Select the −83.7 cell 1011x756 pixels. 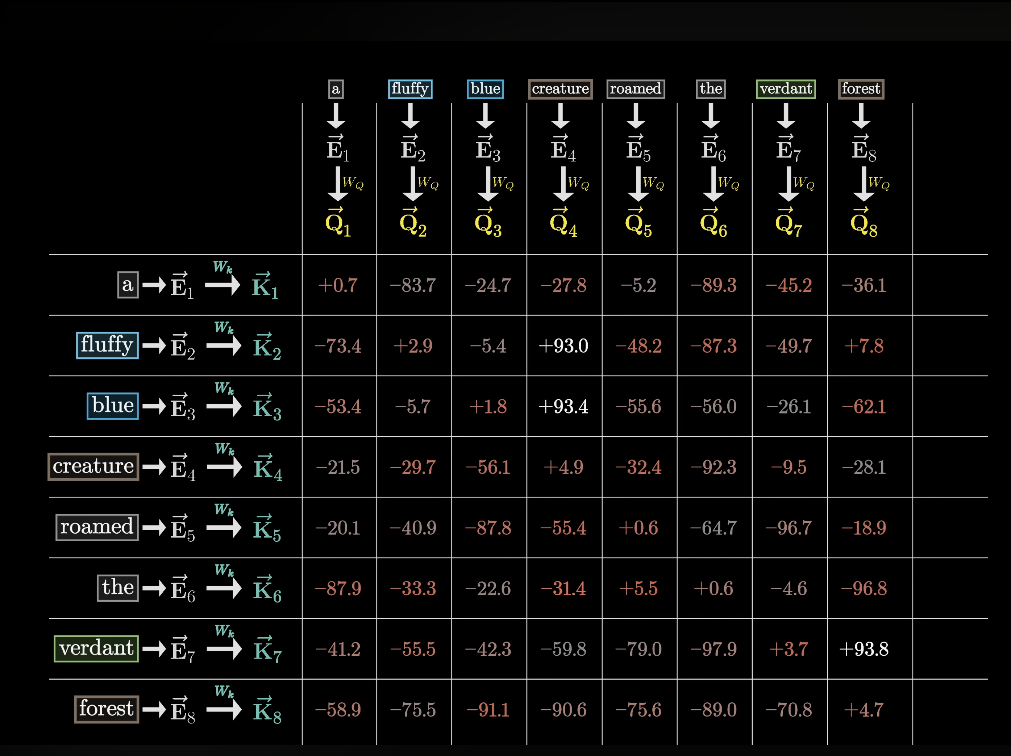[413, 285]
